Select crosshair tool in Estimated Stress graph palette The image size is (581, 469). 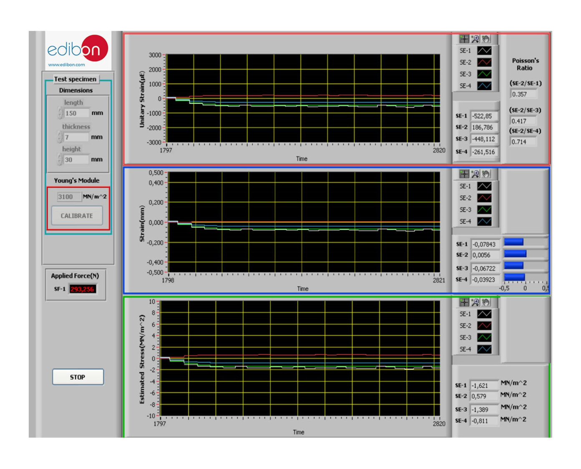(x=464, y=302)
